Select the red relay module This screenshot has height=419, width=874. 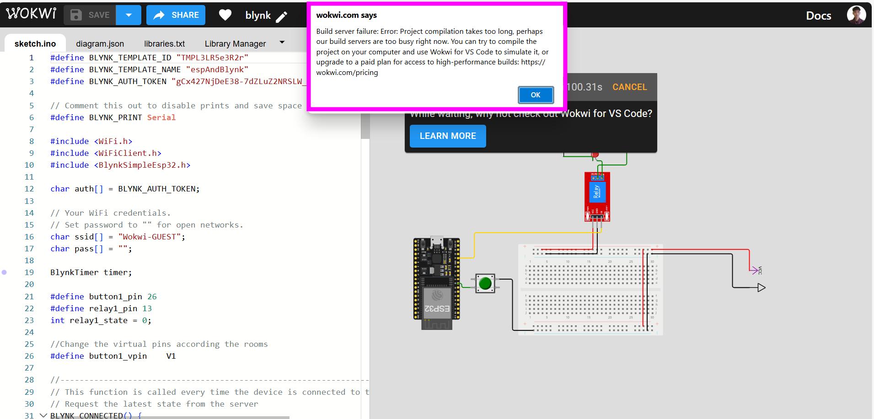click(597, 196)
